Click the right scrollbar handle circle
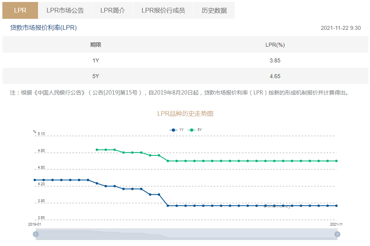This screenshot has width=370, height=246. click(337, 234)
